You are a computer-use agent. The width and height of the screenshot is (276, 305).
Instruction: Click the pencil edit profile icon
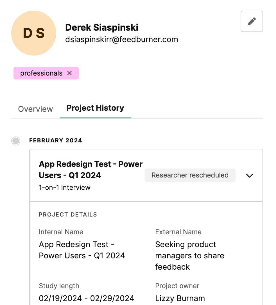coord(252,21)
